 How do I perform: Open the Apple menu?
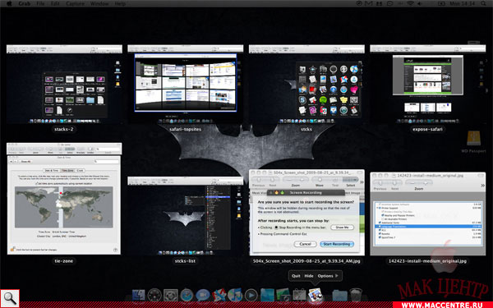[x=9, y=3]
